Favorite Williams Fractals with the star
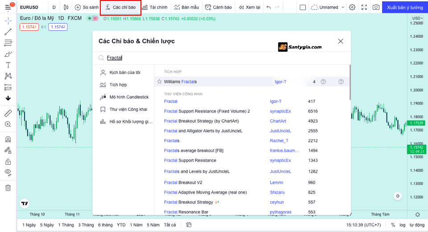428x232 pixels. [160, 81]
